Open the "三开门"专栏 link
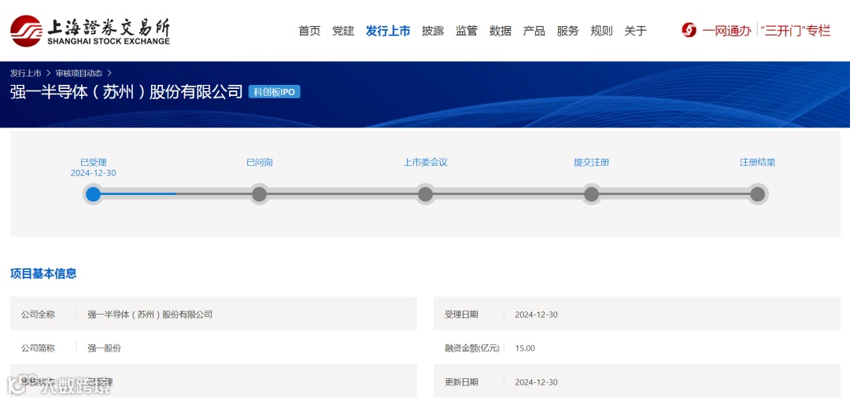Screen dimensions: 850x401 coord(795,31)
